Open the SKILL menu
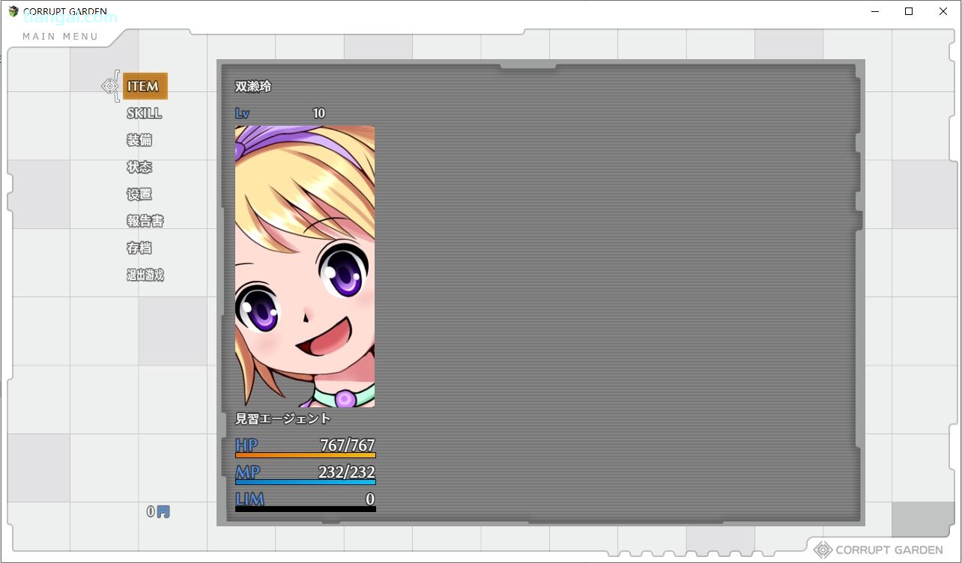Screen dimensions: 962x563 coord(144,114)
